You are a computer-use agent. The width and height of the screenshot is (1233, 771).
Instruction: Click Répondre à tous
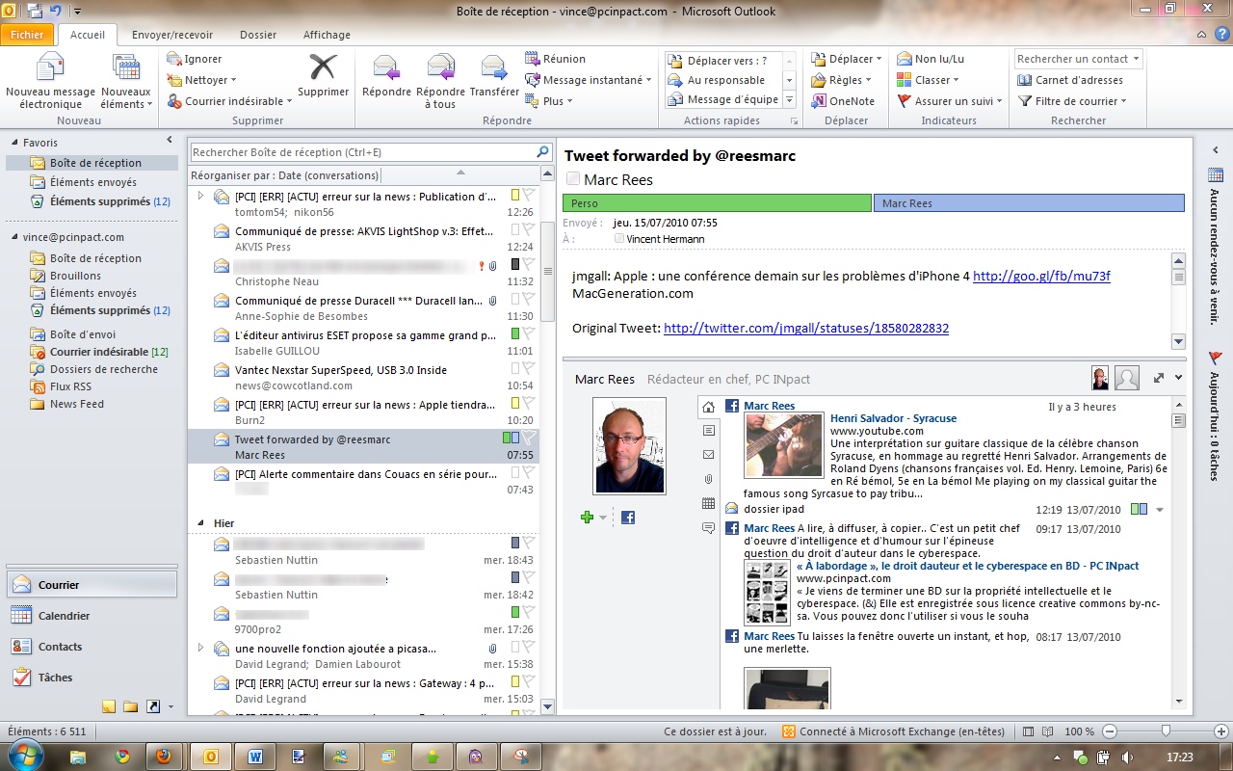[x=440, y=81]
